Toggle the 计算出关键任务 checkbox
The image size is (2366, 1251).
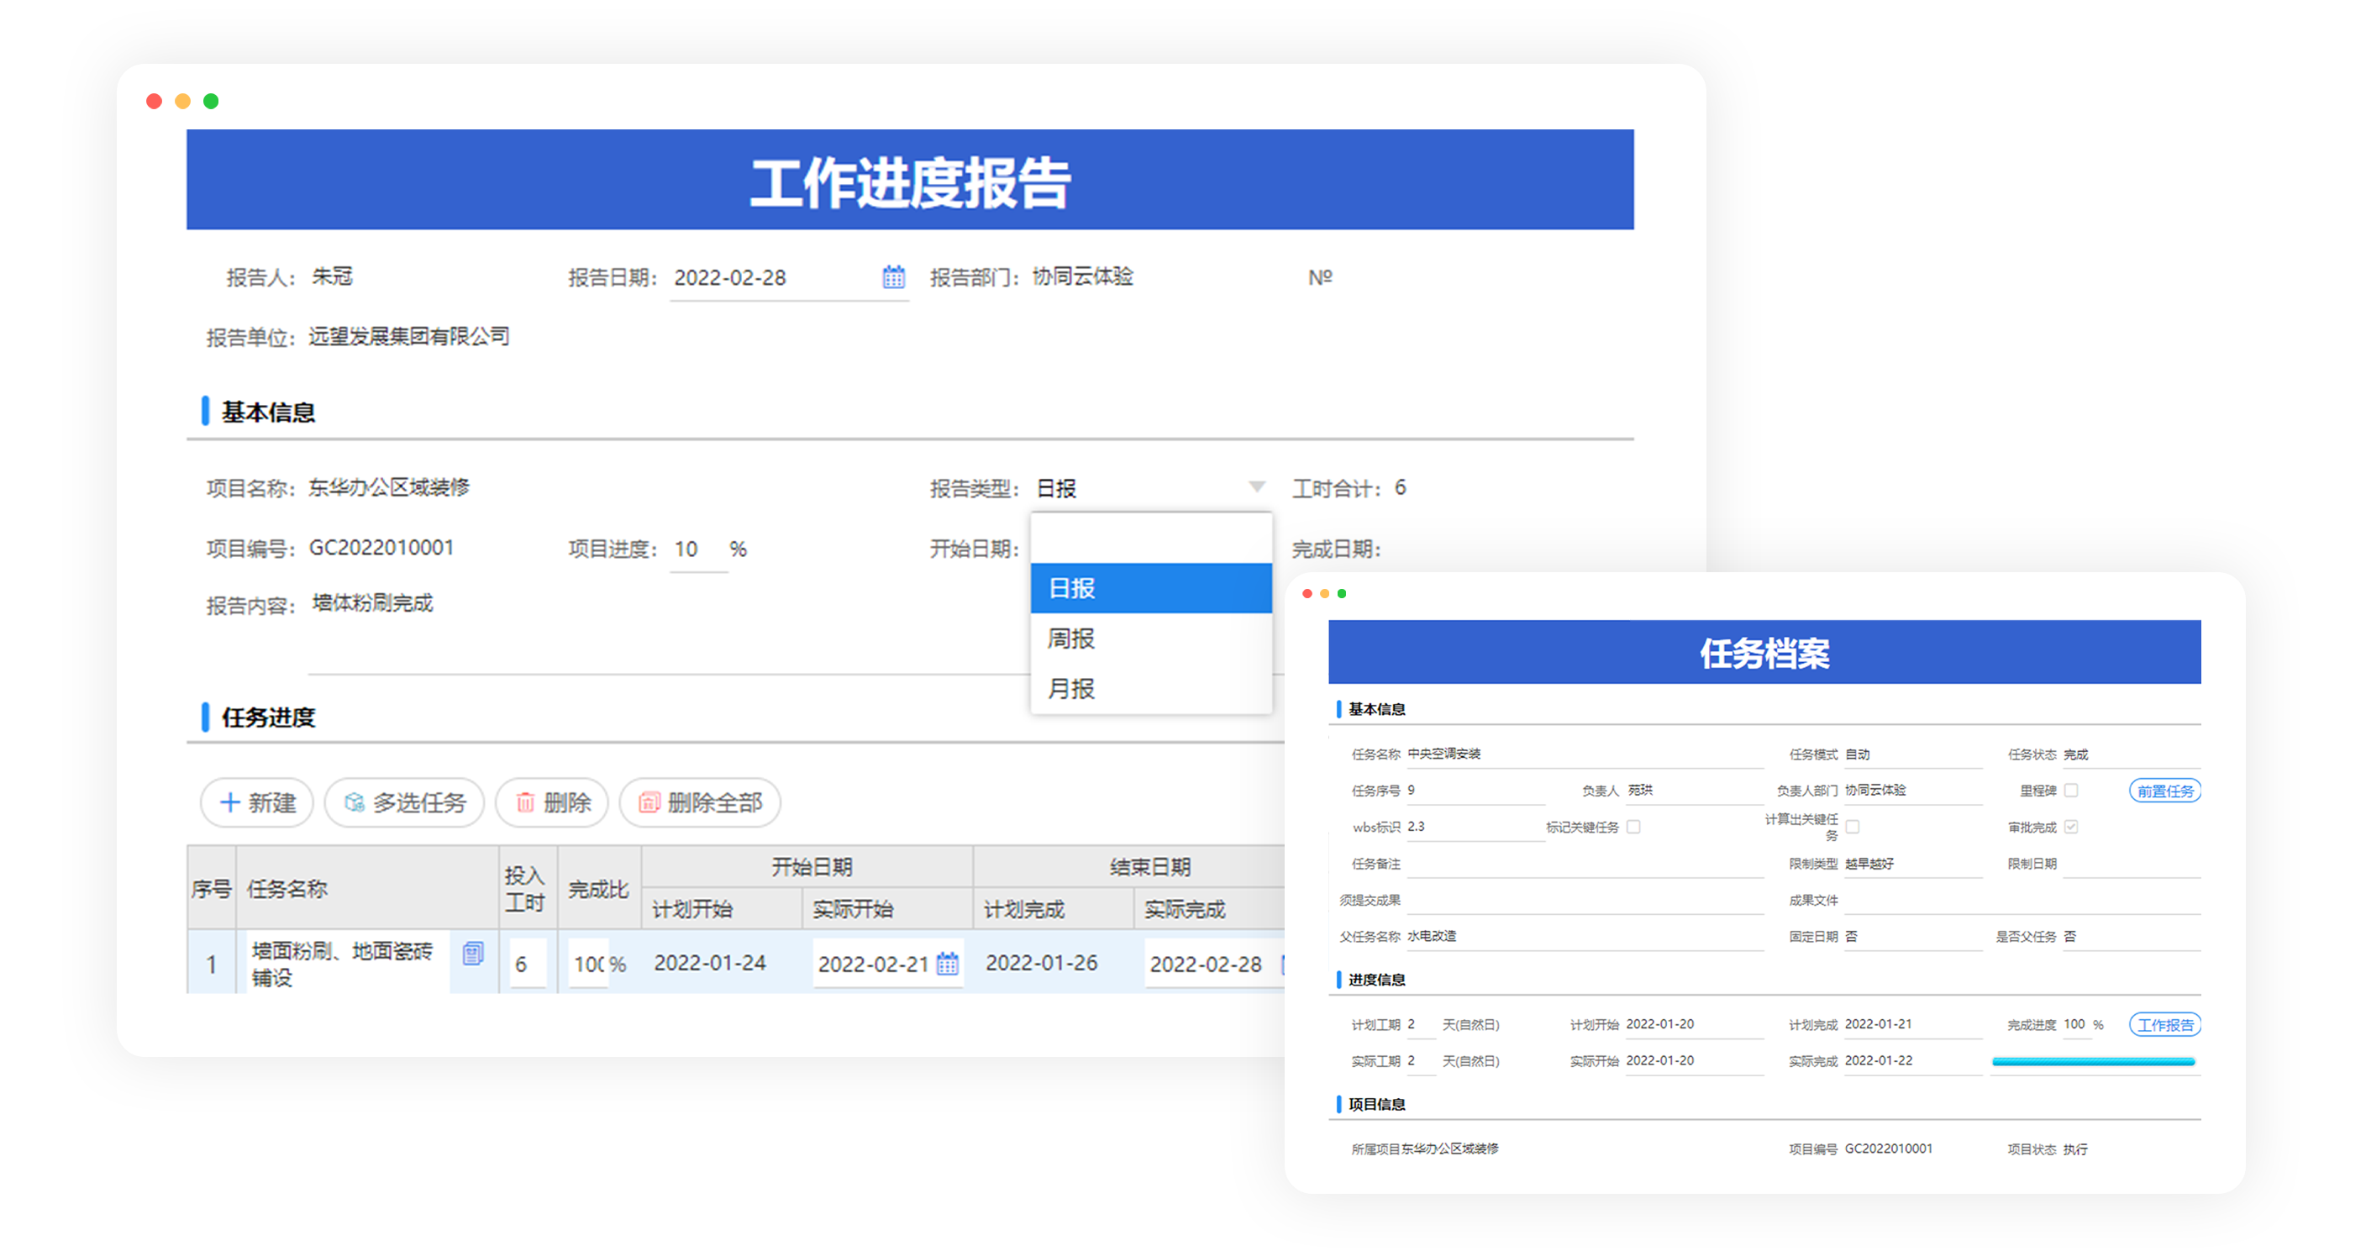tap(1852, 827)
